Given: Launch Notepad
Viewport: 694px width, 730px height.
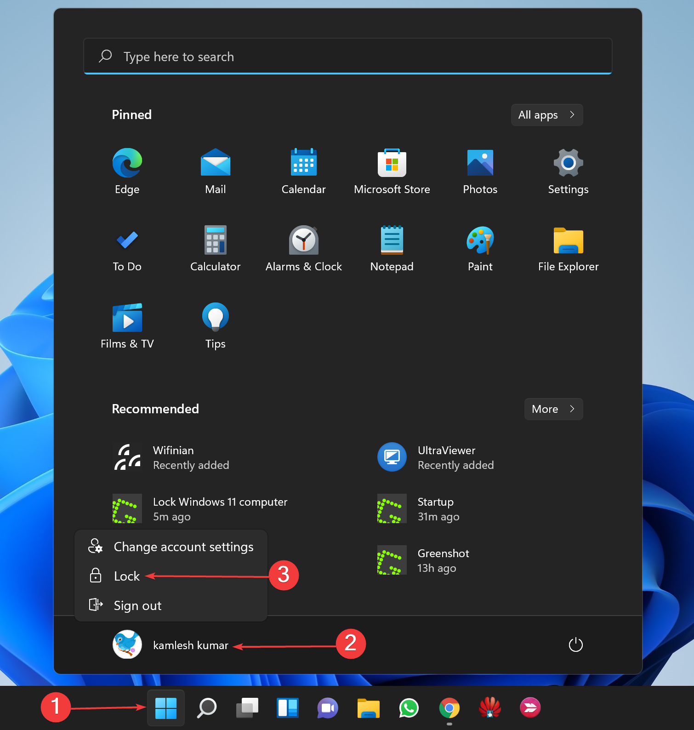Looking at the screenshot, I should click(392, 249).
